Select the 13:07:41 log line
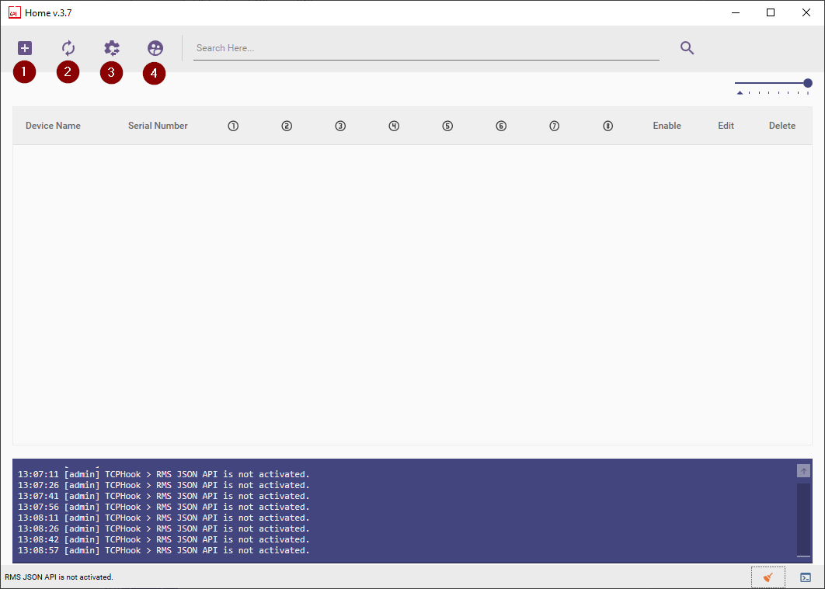Viewport: 825px width, 589px height. [164, 496]
